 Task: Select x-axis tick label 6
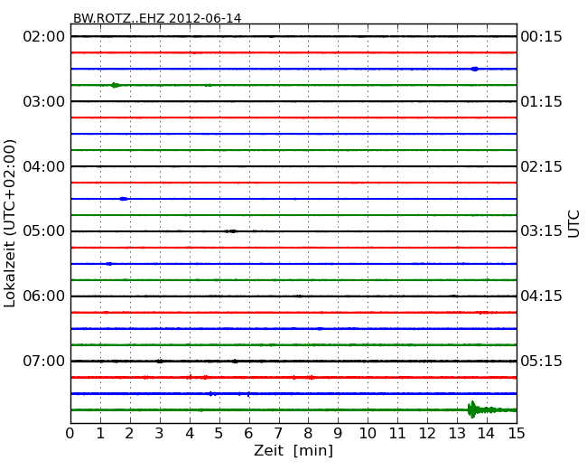[248, 433]
